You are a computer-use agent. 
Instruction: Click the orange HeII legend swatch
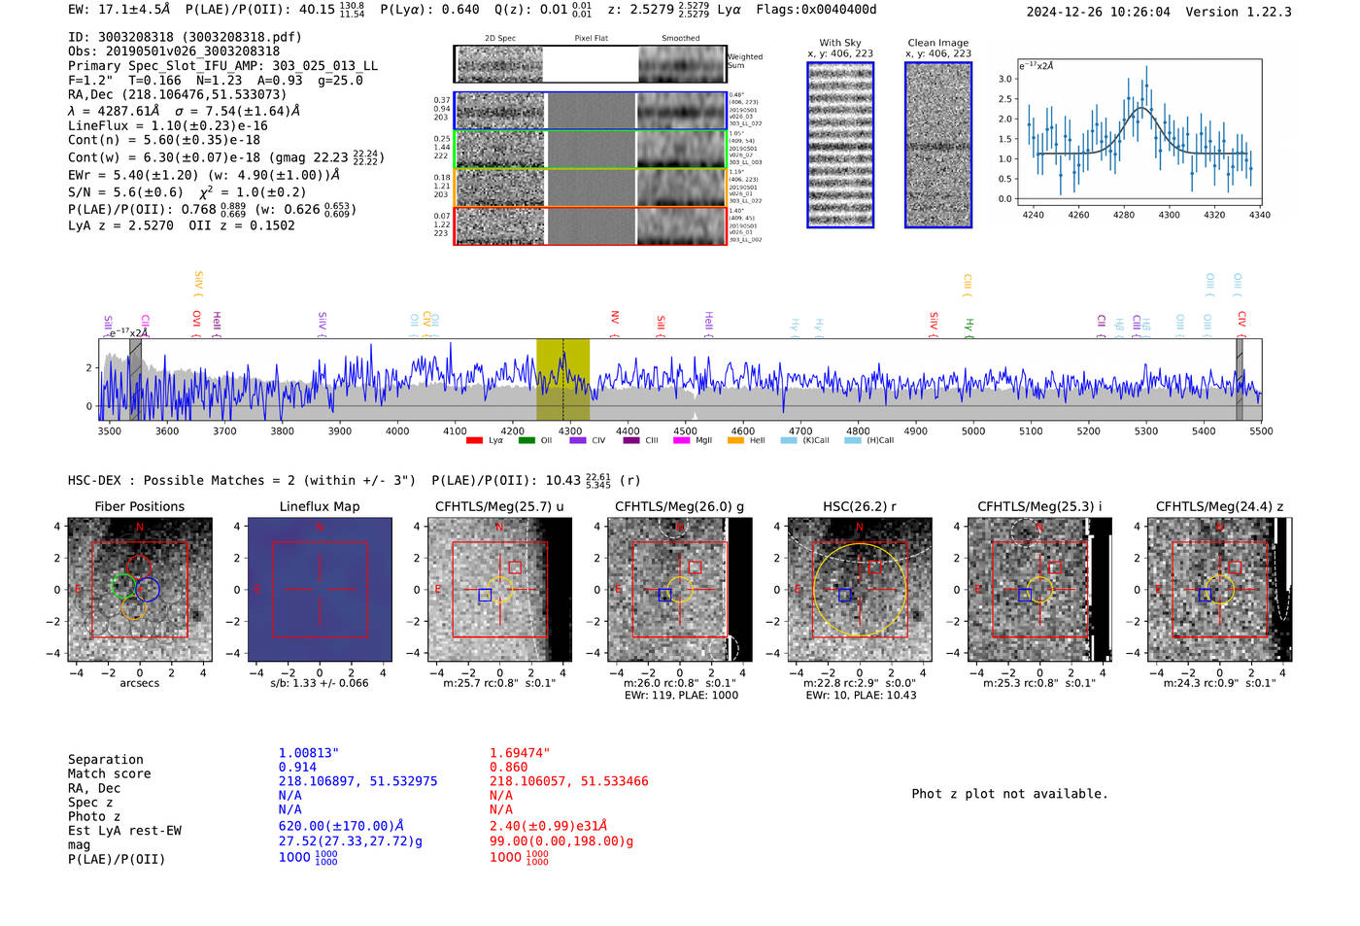[735, 441]
